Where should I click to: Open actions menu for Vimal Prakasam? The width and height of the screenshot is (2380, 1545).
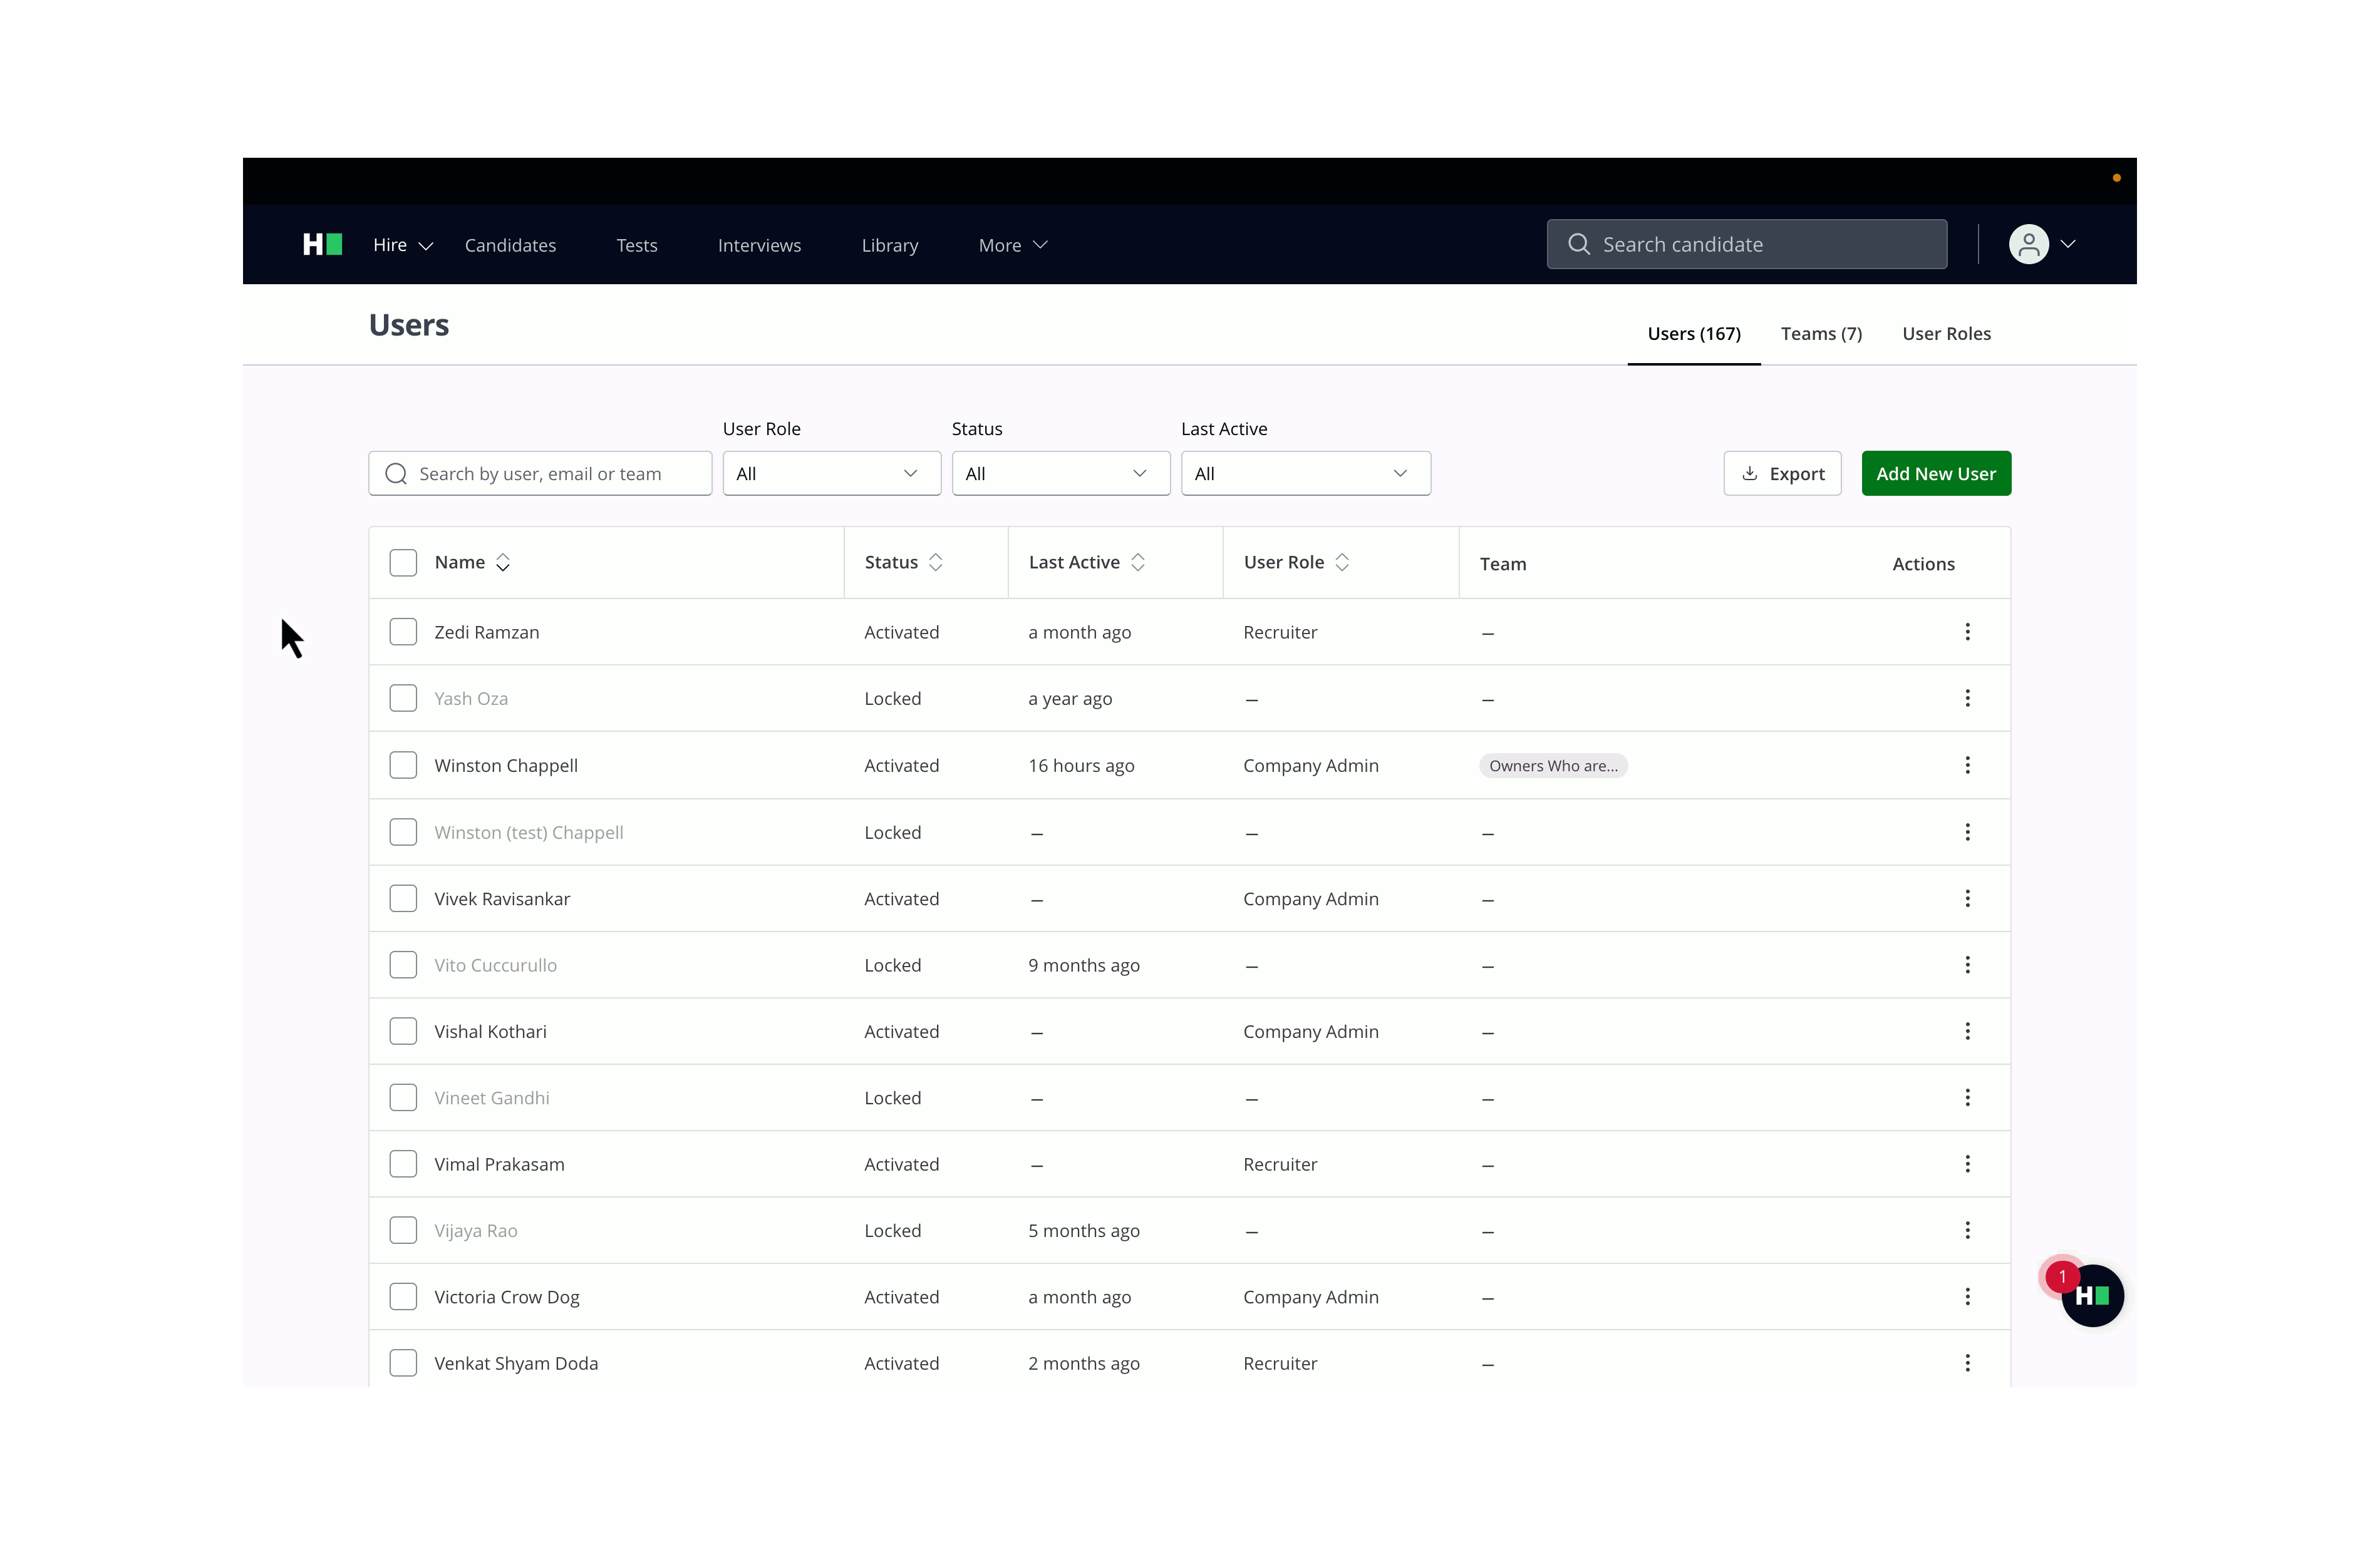[x=1967, y=1164]
